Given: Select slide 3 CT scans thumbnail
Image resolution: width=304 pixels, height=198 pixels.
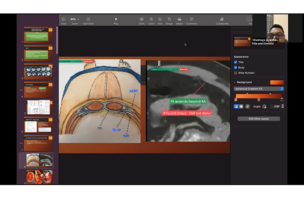Looking at the screenshot, I should pyautogui.click(x=38, y=72).
